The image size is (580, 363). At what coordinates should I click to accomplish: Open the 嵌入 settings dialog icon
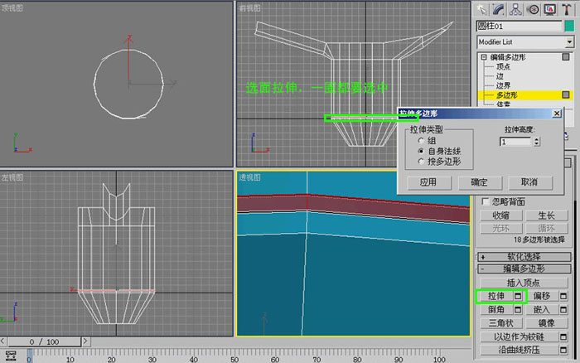coord(563,310)
